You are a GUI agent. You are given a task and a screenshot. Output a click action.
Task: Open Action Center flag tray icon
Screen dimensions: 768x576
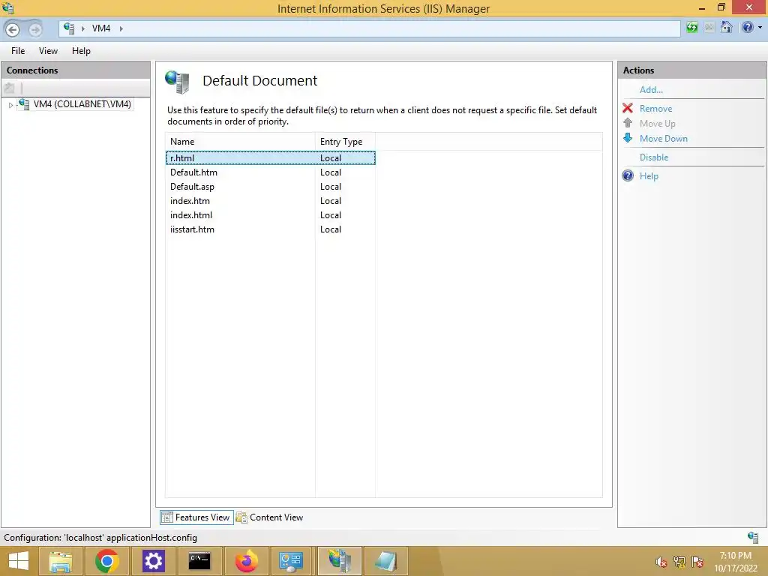[697, 562]
